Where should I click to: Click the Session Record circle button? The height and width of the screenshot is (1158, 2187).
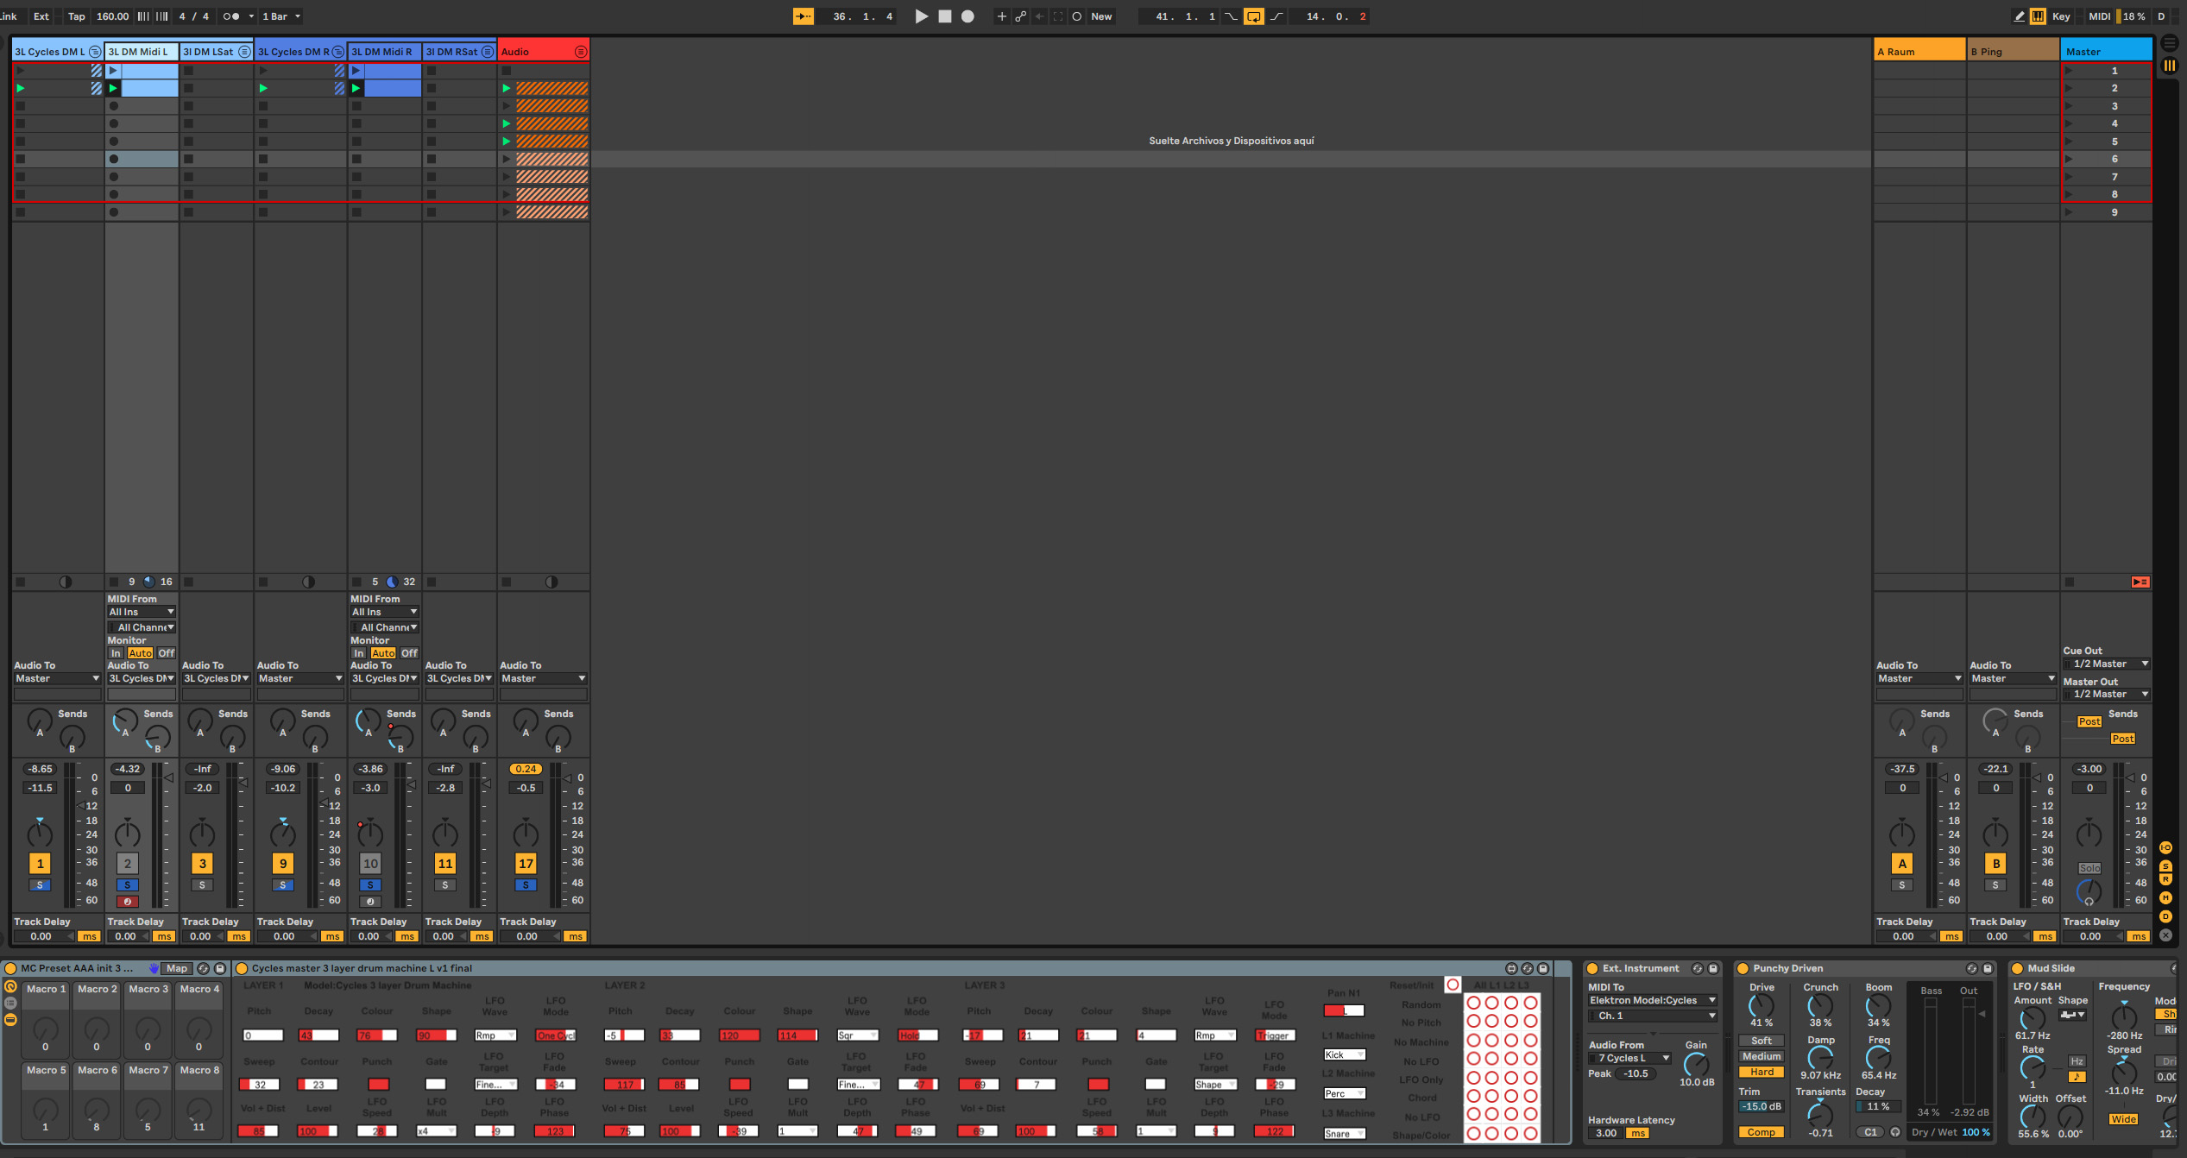click(x=1076, y=16)
